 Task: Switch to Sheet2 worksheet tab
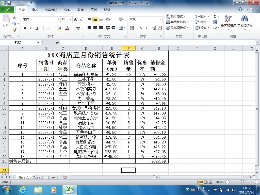click(38, 177)
